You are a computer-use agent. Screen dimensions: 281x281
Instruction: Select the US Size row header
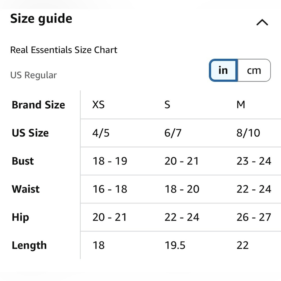click(30, 133)
